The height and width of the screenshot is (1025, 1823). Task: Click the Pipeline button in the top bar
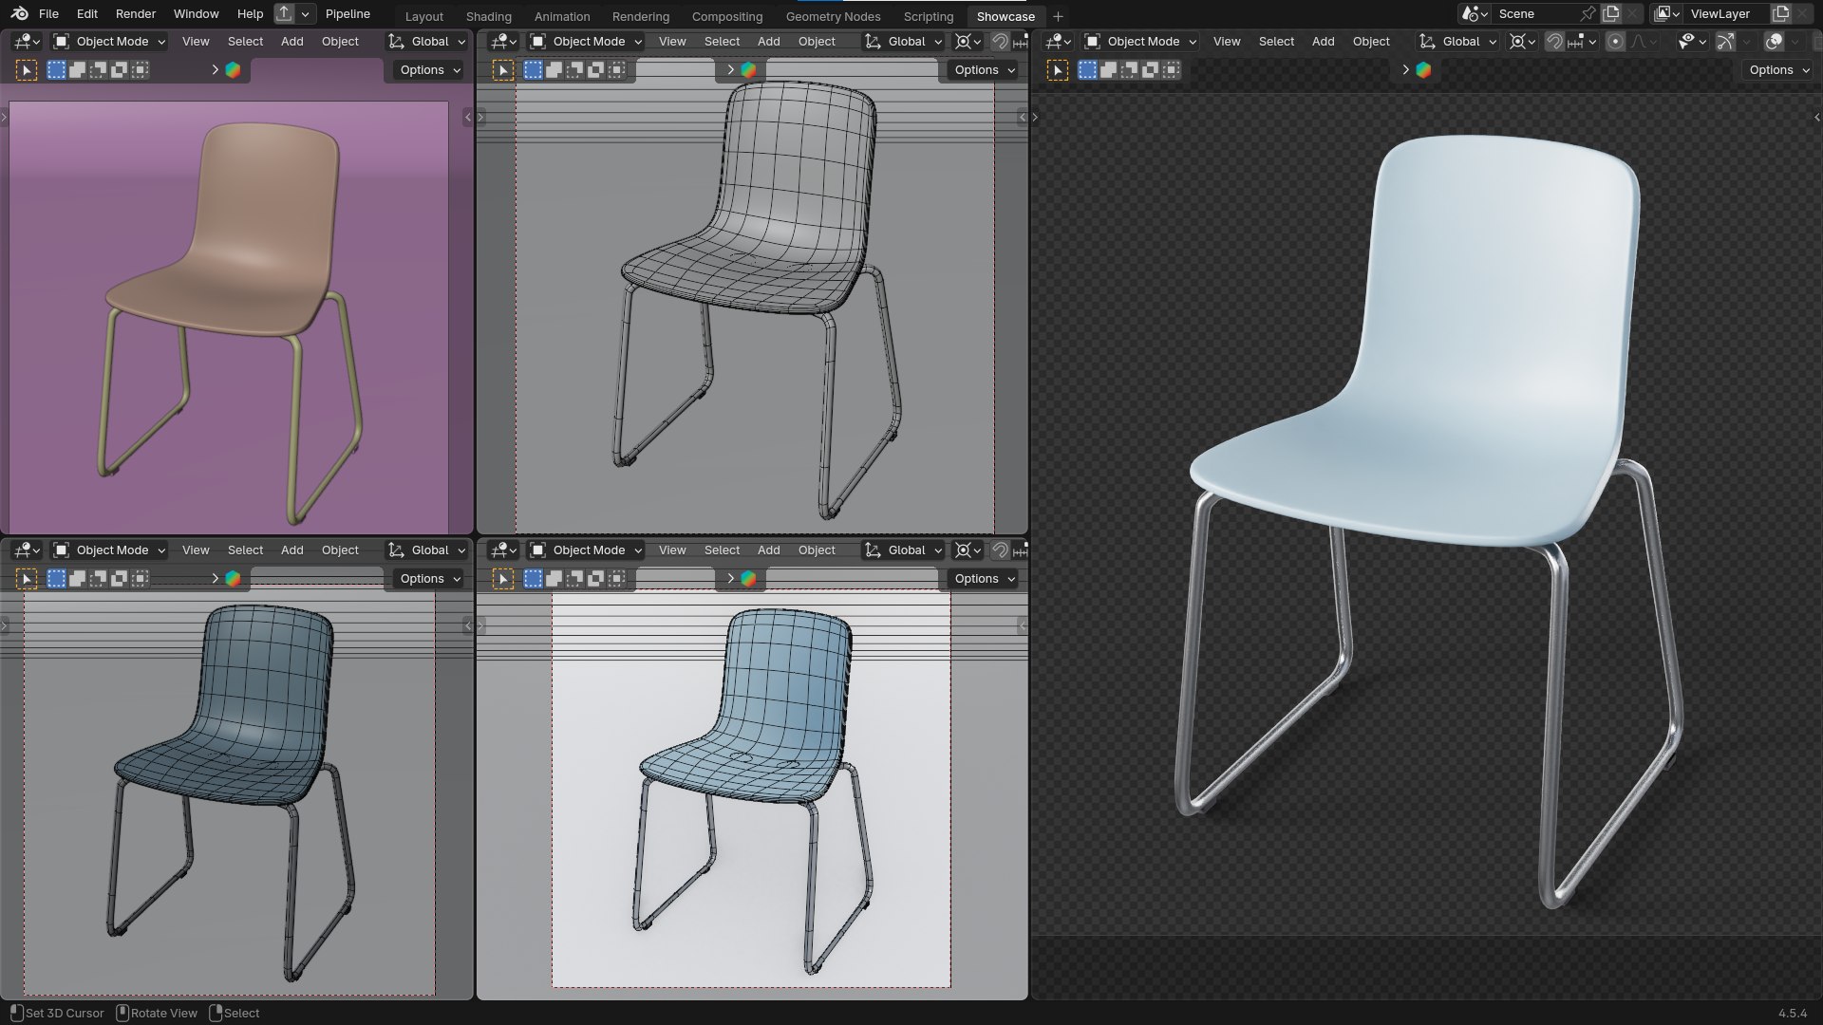click(348, 13)
